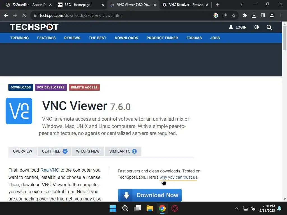View site information via the lock icon
Screen dimensions: 287x215
(35, 16)
